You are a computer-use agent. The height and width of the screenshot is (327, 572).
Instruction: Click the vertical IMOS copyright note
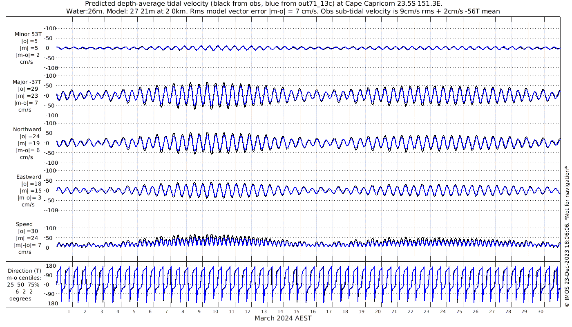click(x=566, y=236)
